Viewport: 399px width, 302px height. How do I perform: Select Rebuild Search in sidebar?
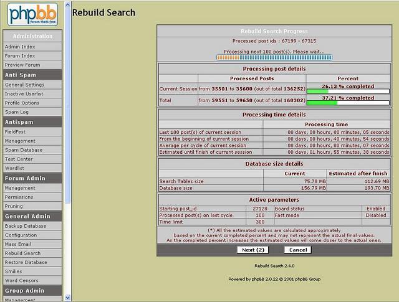tap(22, 253)
